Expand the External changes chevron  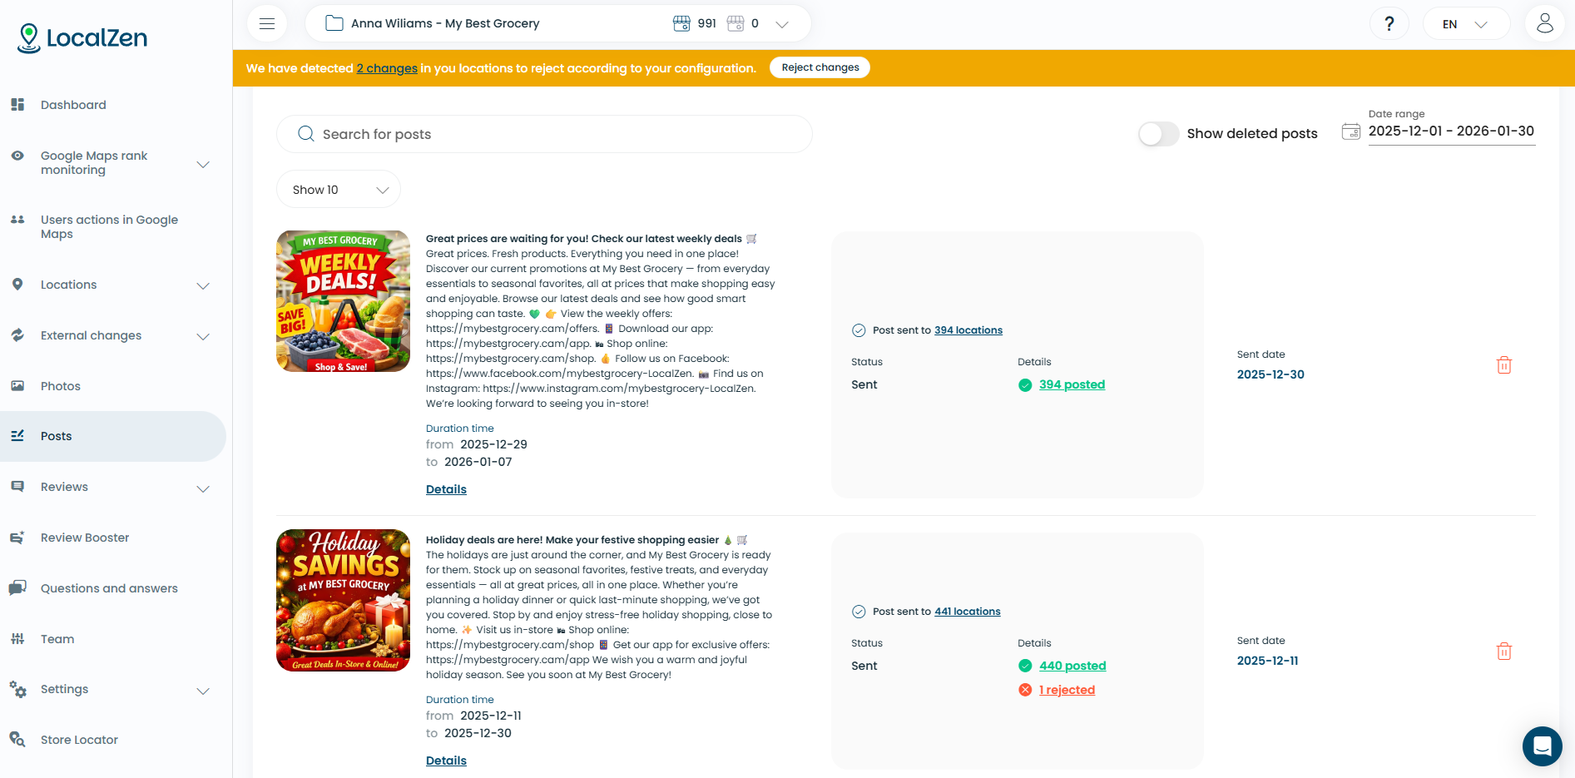pos(203,336)
